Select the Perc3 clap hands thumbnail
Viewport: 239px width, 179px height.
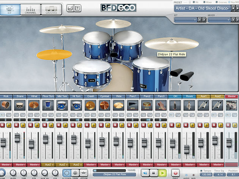(161, 105)
